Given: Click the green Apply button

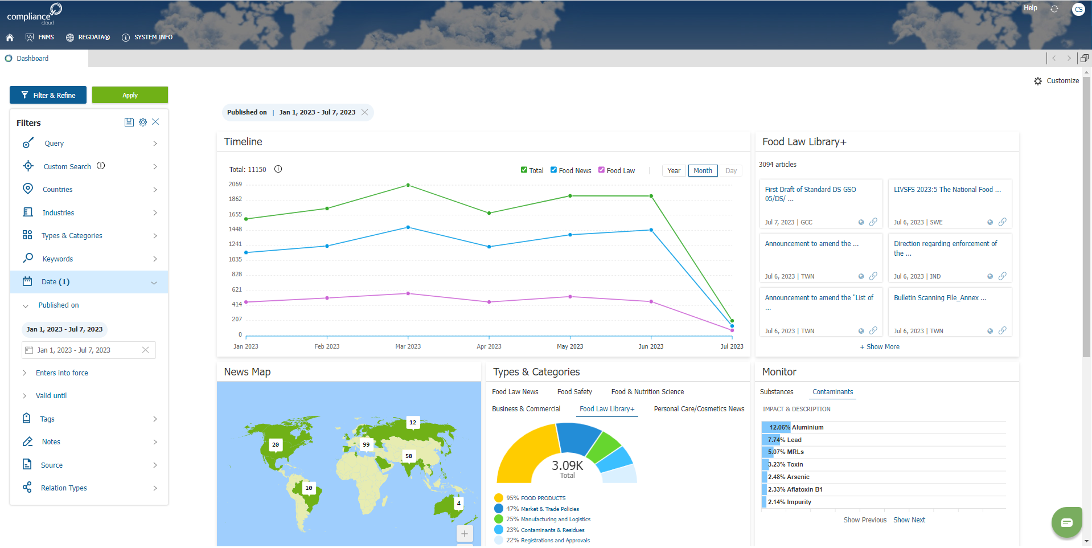Looking at the screenshot, I should [130, 95].
